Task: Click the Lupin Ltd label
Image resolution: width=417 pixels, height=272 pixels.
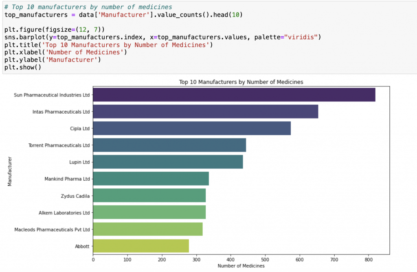Action: pyautogui.click(x=79, y=162)
